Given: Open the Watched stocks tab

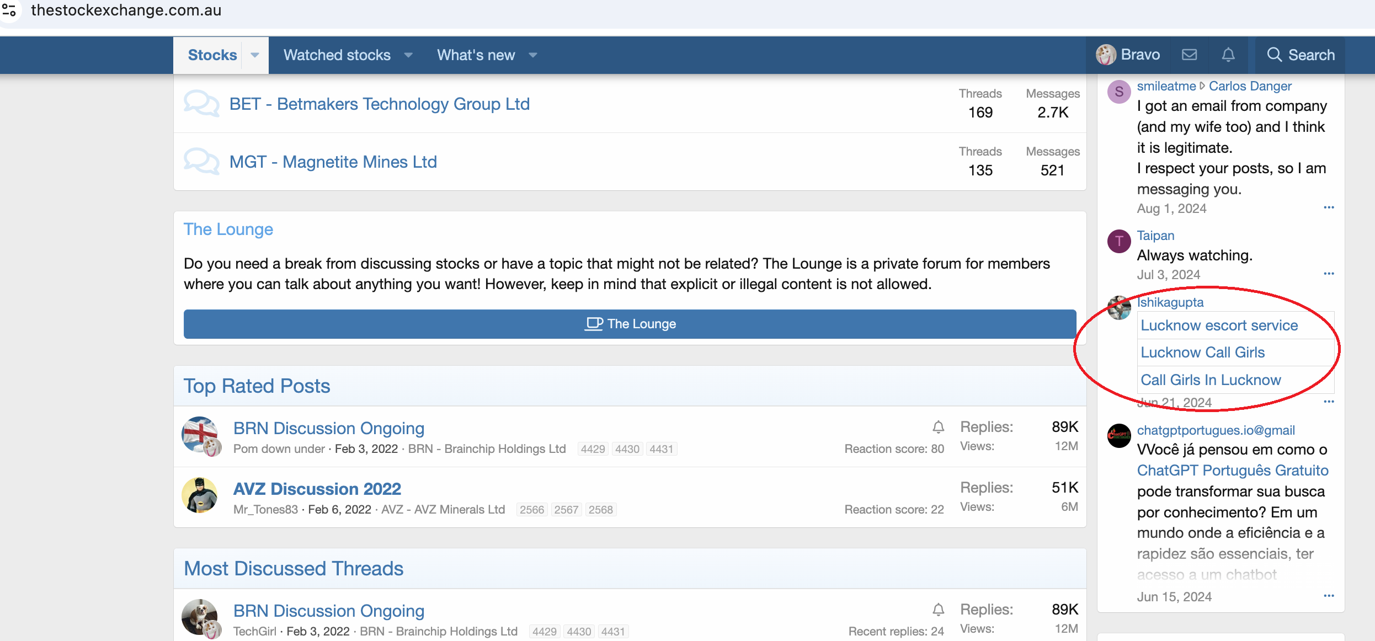Looking at the screenshot, I should click(337, 55).
